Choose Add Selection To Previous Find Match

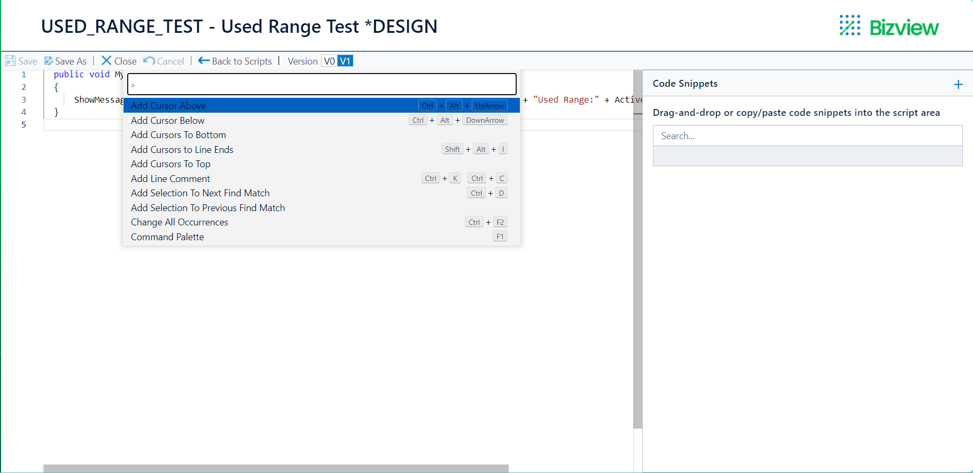(x=322, y=207)
